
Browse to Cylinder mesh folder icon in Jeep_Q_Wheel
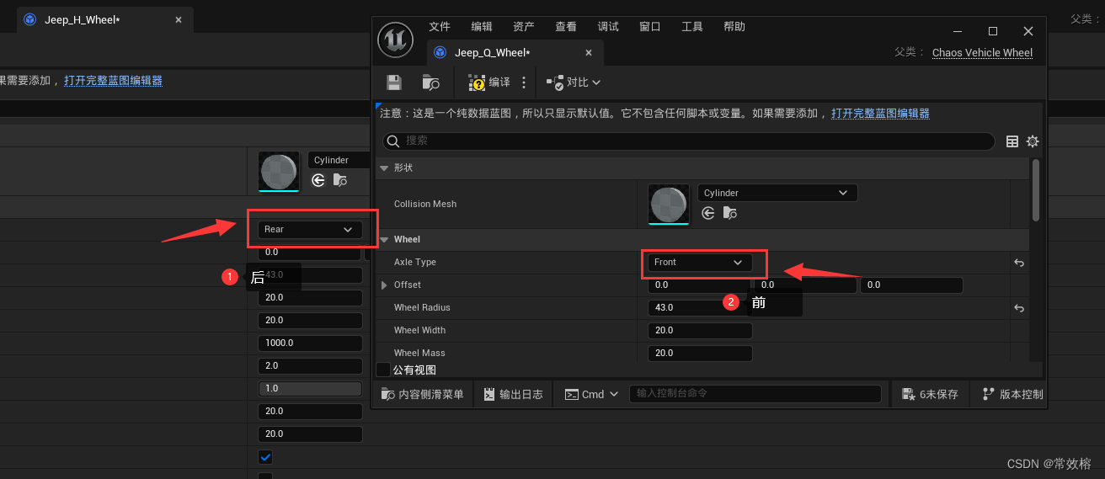click(729, 213)
